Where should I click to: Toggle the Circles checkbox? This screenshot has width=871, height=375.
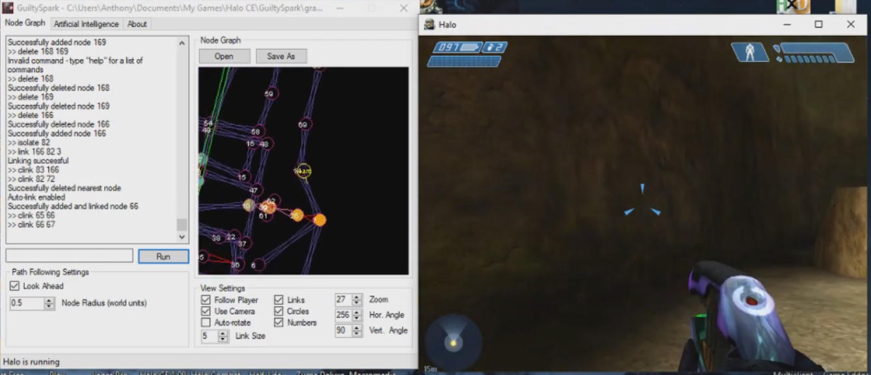(x=279, y=311)
